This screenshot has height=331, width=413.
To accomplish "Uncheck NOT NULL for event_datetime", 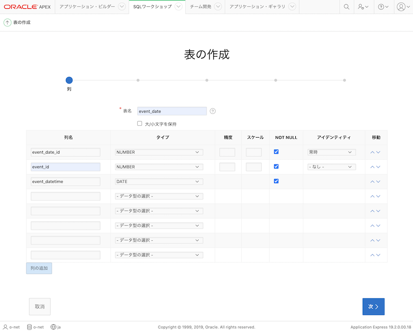I will pyautogui.click(x=276, y=181).
